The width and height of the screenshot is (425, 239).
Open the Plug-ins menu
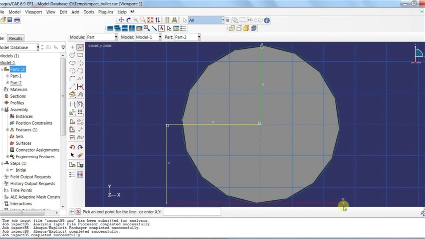(x=106, y=12)
